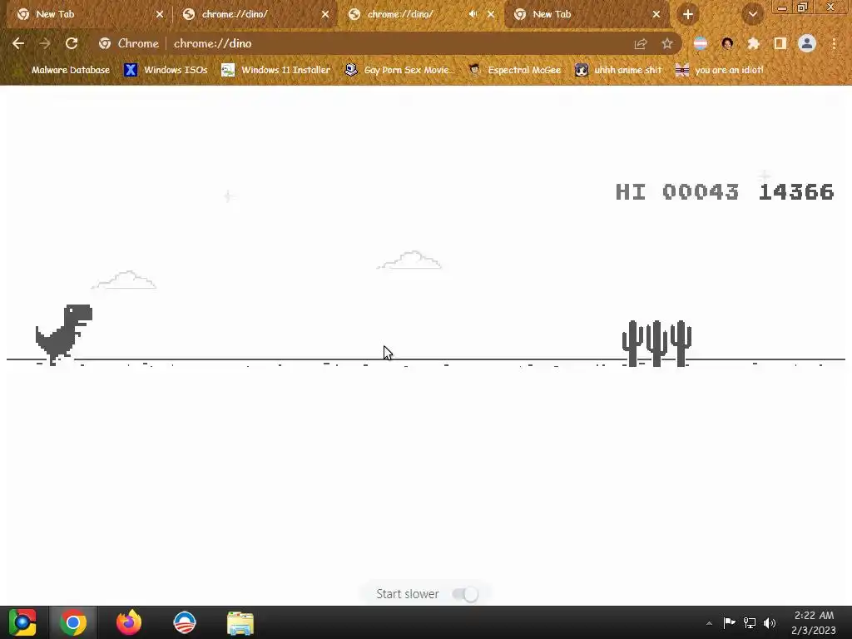Screen dimensions: 852x639
Task: Click the HI 00043 high score
Action: tap(677, 192)
